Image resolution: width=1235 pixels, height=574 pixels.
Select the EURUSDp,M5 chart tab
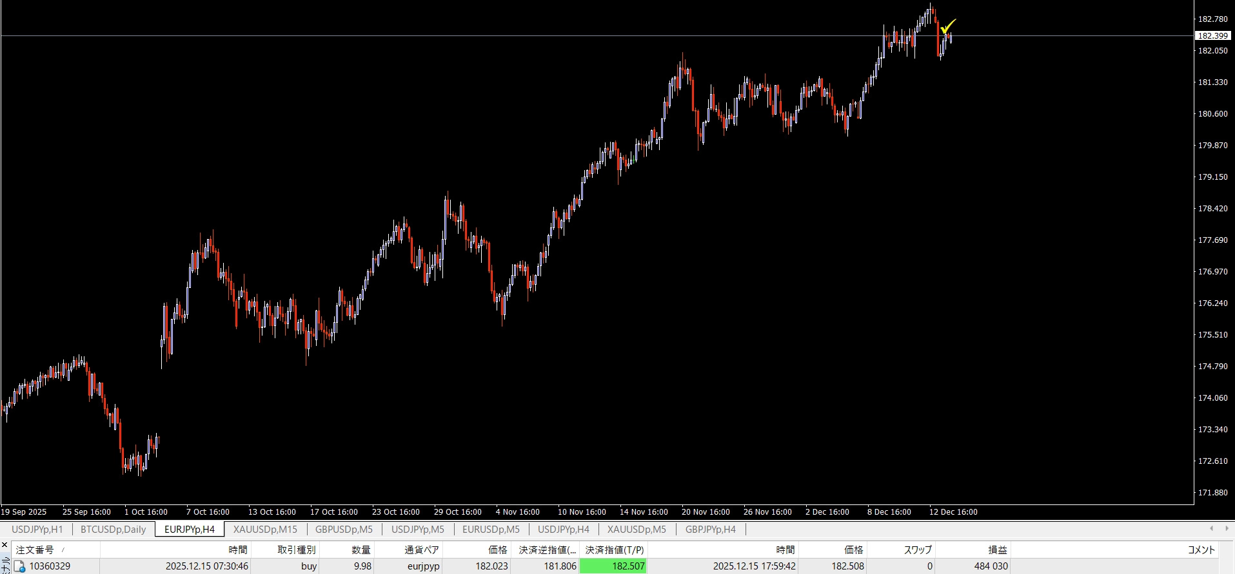pos(491,530)
